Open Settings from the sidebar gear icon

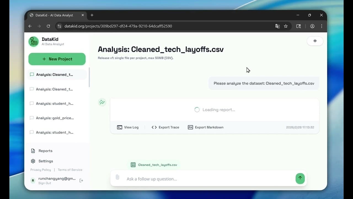pyautogui.click(x=33, y=161)
